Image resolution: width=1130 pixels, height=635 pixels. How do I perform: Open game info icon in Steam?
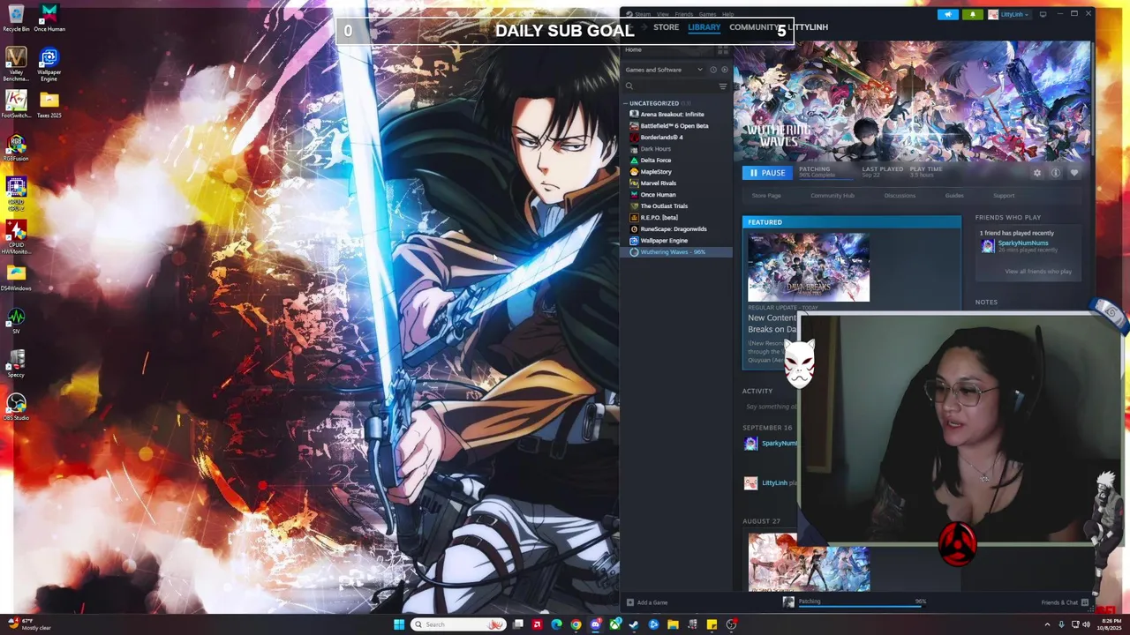coord(1055,173)
